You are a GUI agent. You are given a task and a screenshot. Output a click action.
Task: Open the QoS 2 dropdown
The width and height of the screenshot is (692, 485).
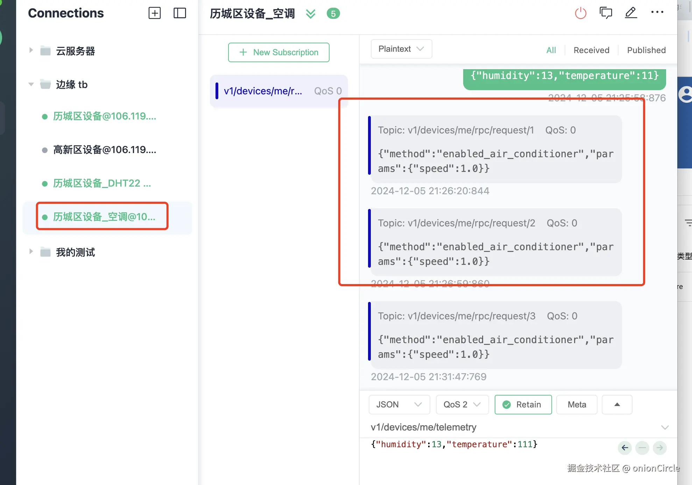[462, 405]
